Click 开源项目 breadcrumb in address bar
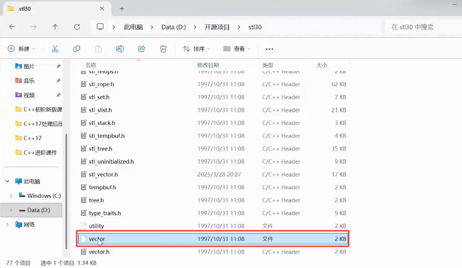Viewport: 462px width, 268px height. pyautogui.click(x=217, y=27)
